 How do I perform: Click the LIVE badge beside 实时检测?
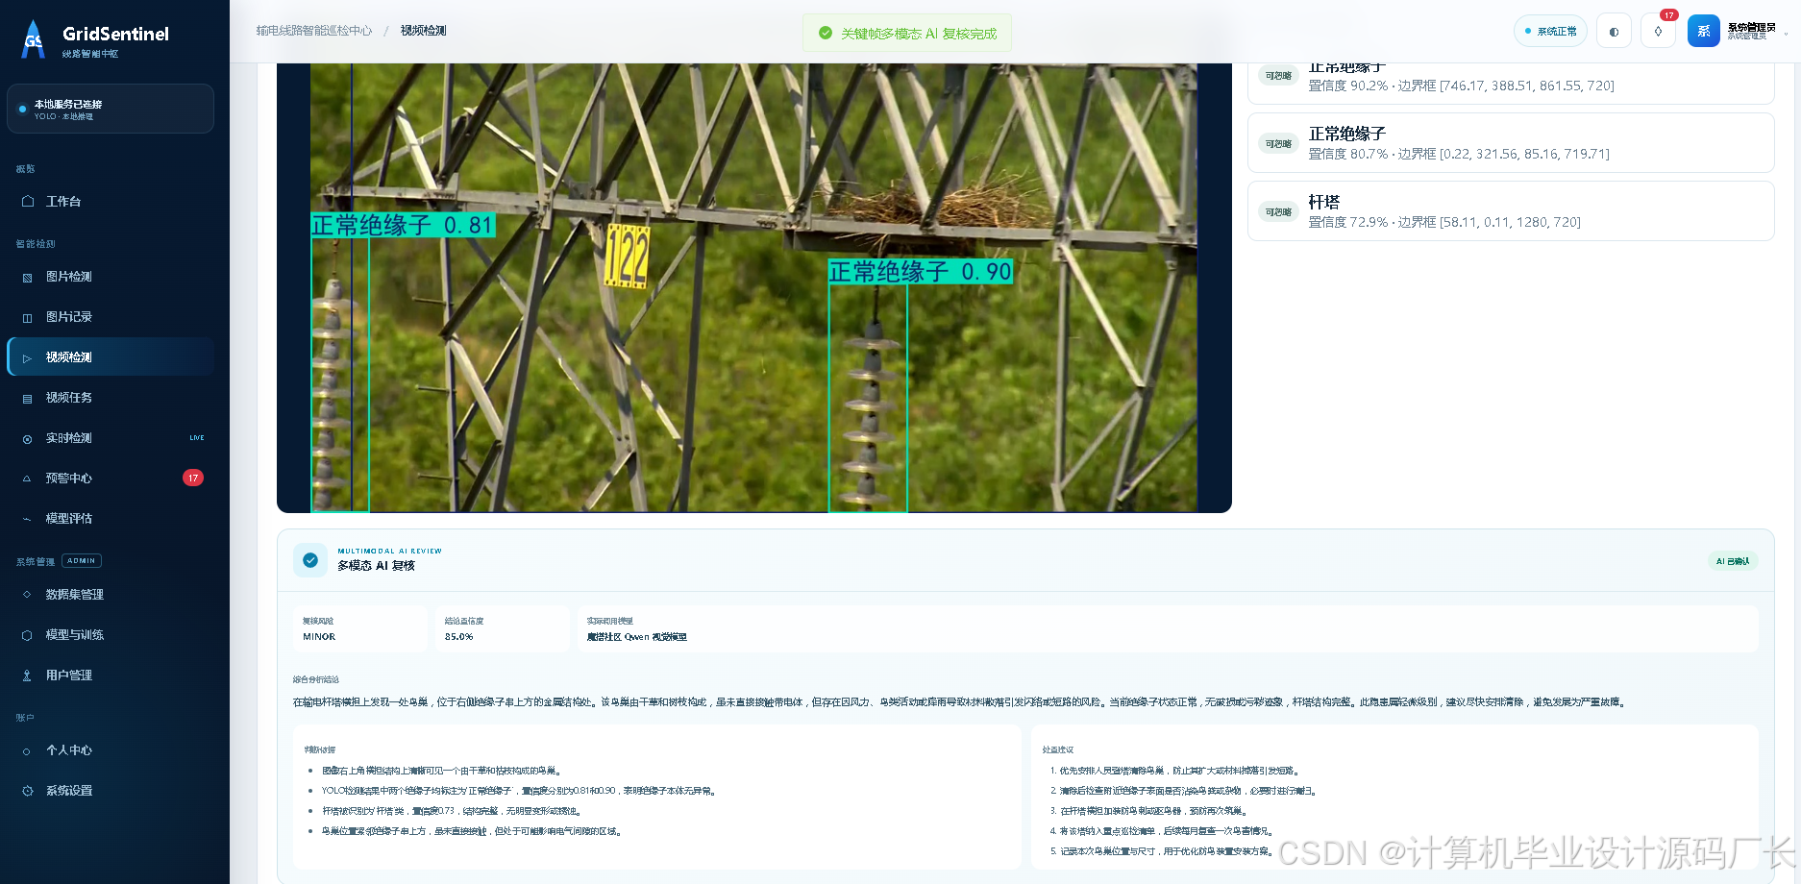[197, 438]
